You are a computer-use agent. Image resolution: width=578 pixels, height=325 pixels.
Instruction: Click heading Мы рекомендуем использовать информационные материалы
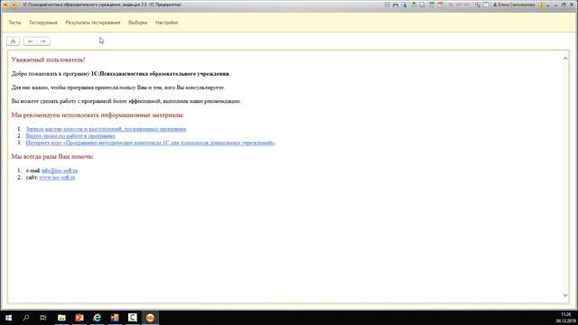[98, 115]
